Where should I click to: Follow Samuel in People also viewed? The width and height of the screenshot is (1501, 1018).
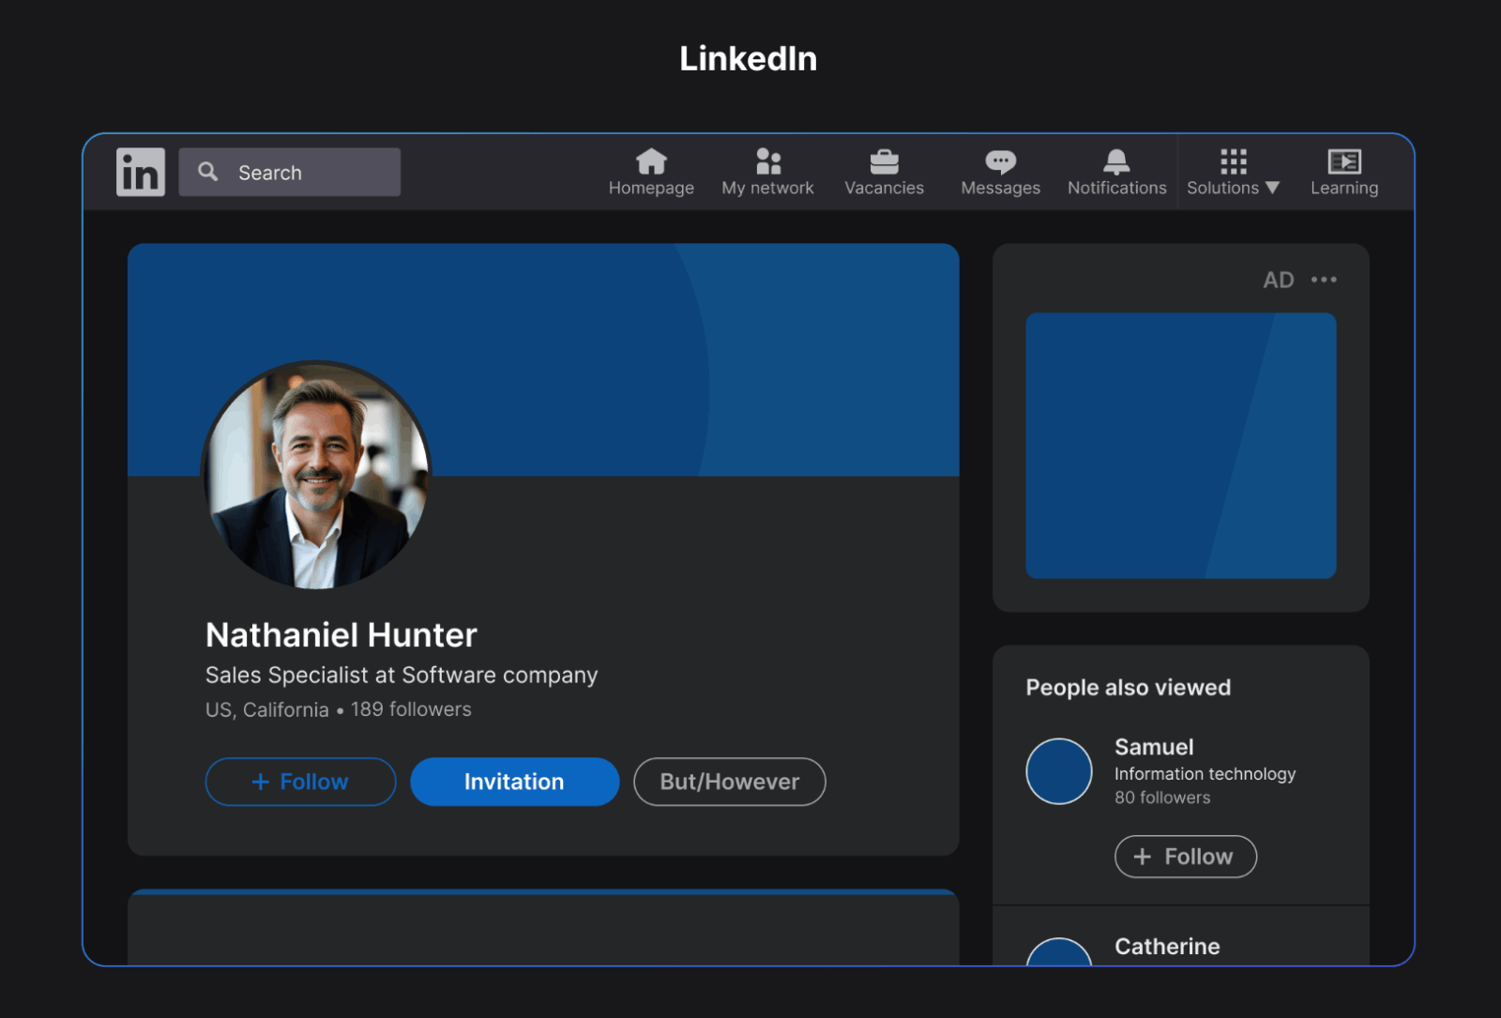pyautogui.click(x=1185, y=857)
